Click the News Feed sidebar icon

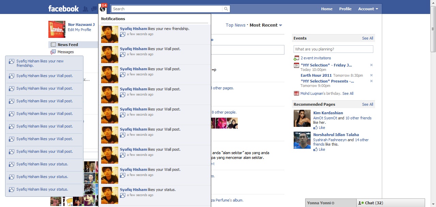(x=53, y=45)
